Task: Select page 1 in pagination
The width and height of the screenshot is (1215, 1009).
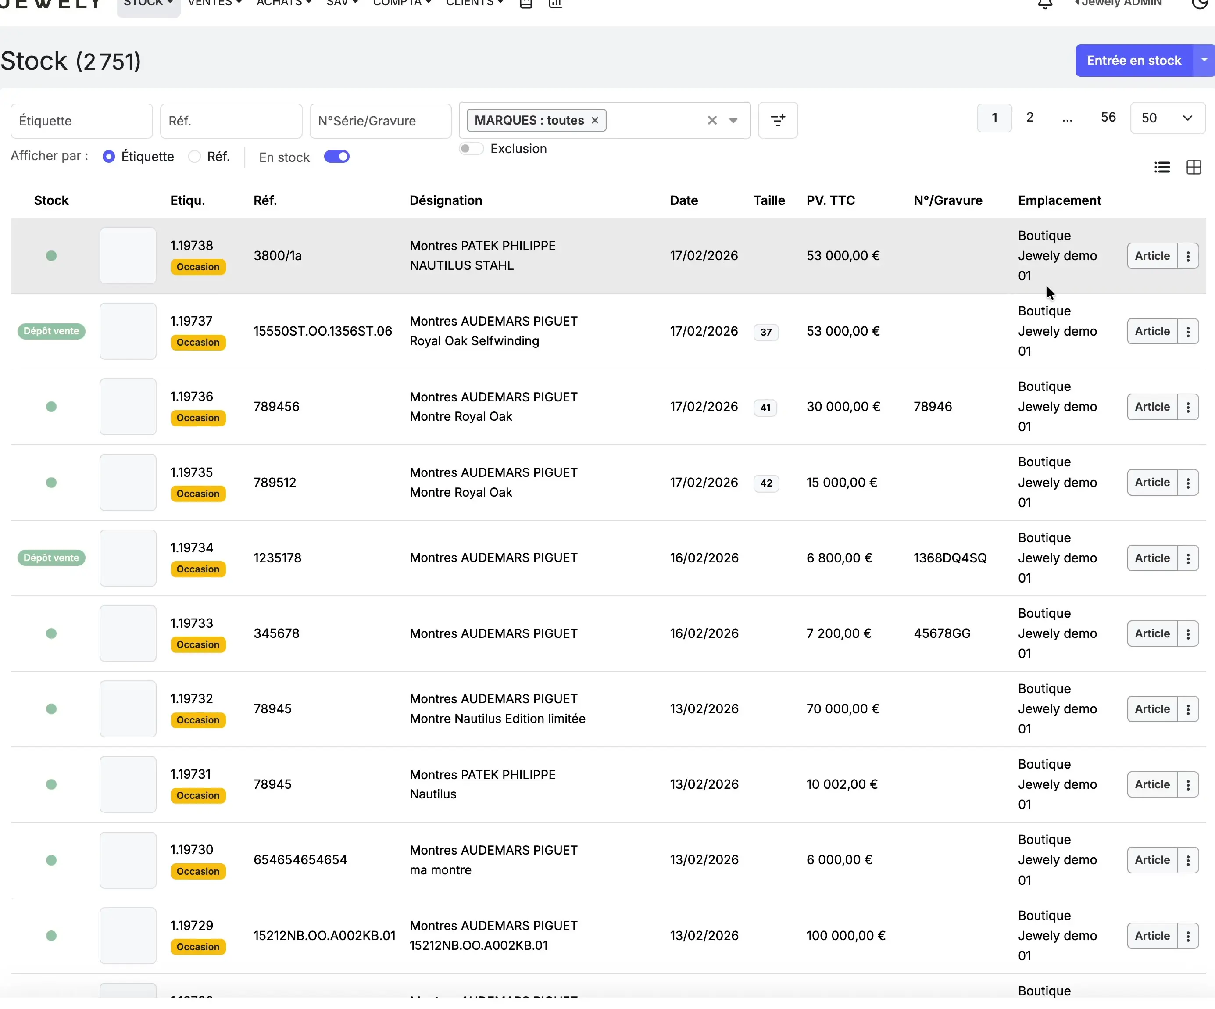Action: point(994,118)
